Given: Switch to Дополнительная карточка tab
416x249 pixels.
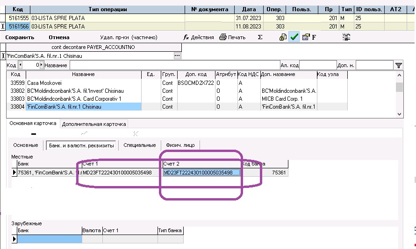Looking at the screenshot, I should point(94,124).
